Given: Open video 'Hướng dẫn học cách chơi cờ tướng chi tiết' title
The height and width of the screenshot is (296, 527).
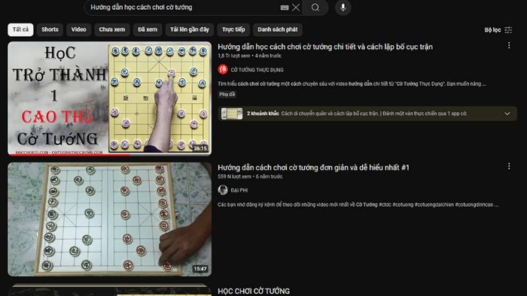Looking at the screenshot, I should [325, 47].
